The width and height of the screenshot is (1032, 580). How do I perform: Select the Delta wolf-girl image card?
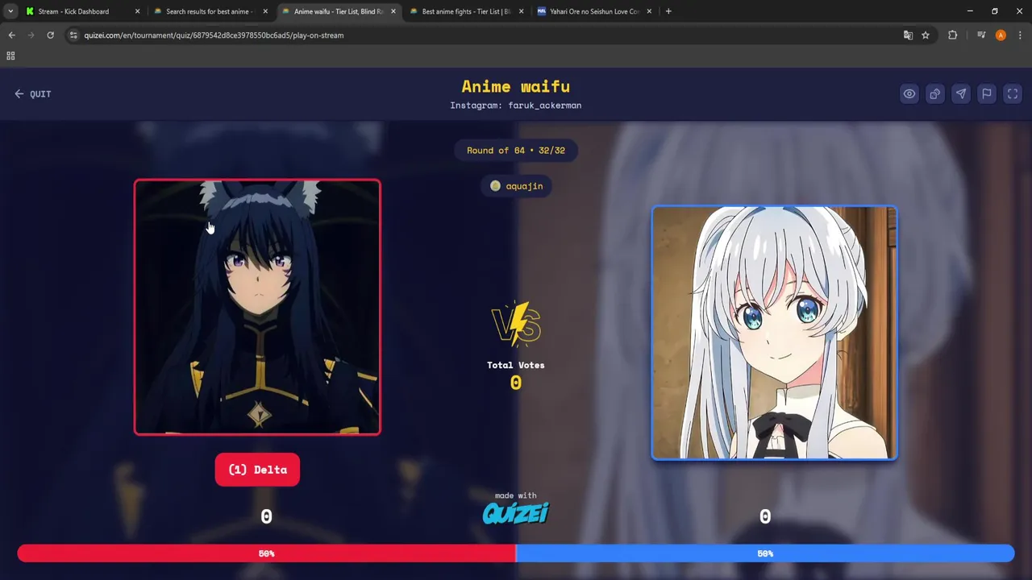click(257, 307)
